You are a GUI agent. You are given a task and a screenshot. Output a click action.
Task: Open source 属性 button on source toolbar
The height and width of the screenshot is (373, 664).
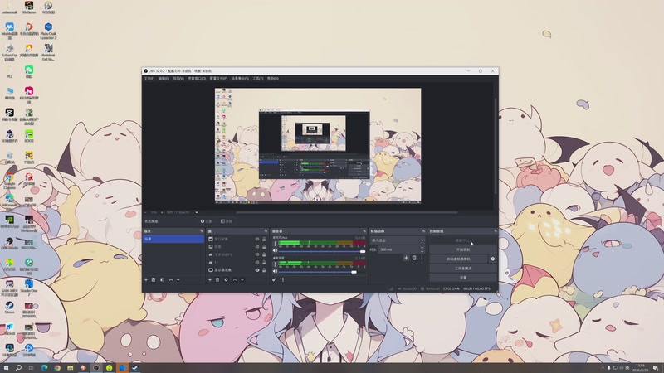point(206,221)
